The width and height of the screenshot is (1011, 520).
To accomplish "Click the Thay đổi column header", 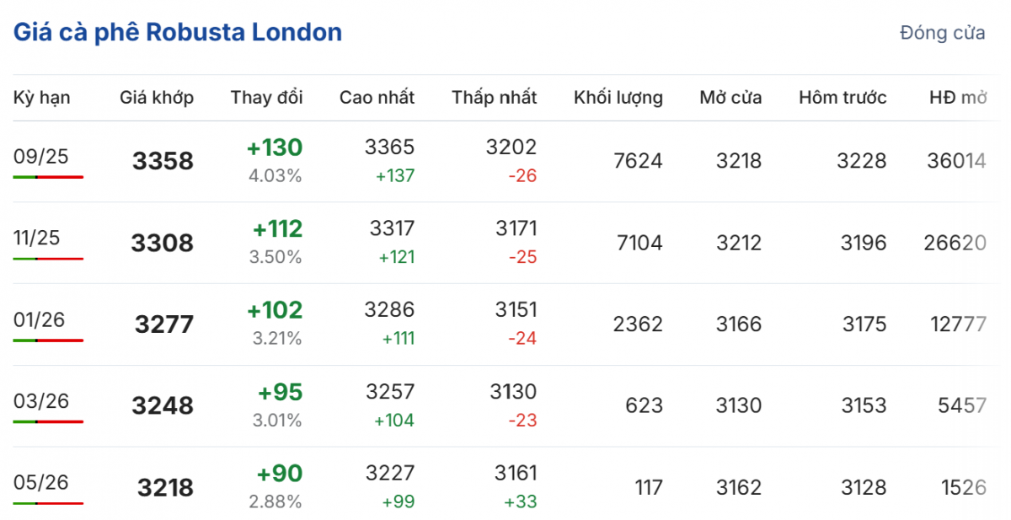I will pos(266,98).
